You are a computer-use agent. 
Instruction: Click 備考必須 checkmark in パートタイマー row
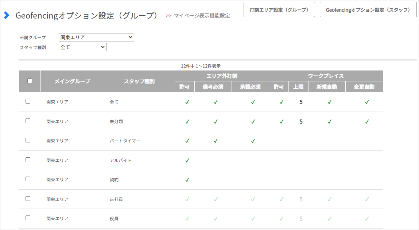point(216,141)
